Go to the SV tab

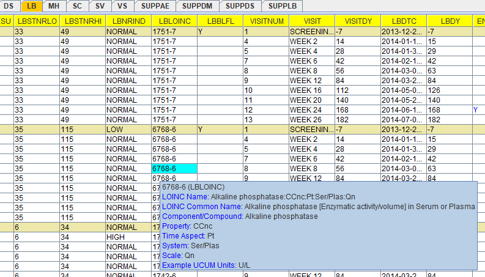(100, 6)
